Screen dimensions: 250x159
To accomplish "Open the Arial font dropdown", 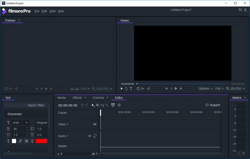I will tap(20, 122).
